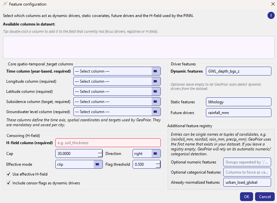Image resolution: width=277 pixels, height=203 pixels.
Task: Click the Future drivers field showing rainfall_mm
Action: tap(238, 112)
